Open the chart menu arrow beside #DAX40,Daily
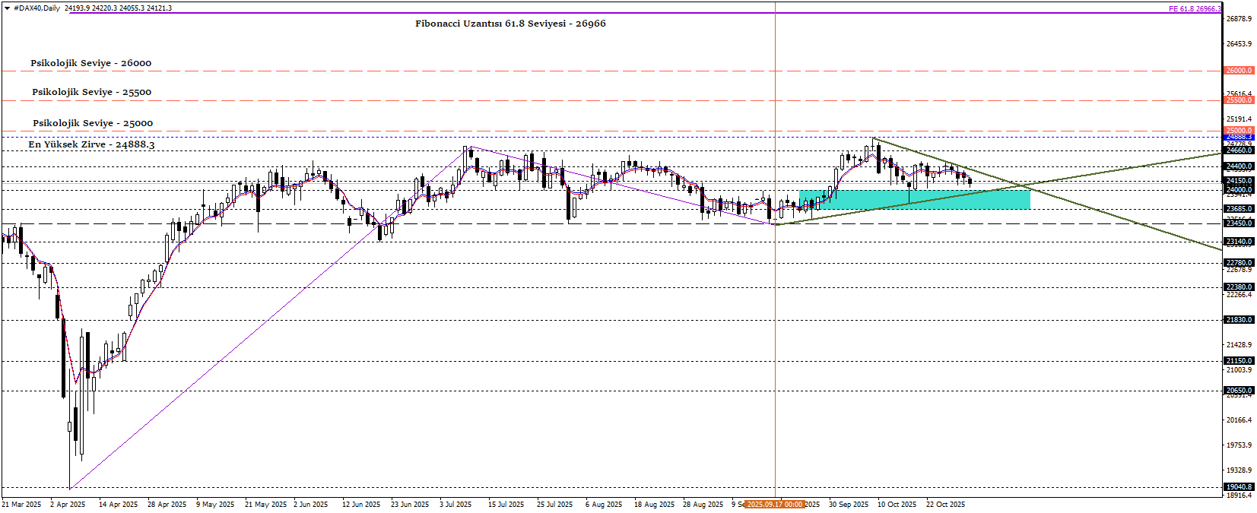 (x=8, y=8)
